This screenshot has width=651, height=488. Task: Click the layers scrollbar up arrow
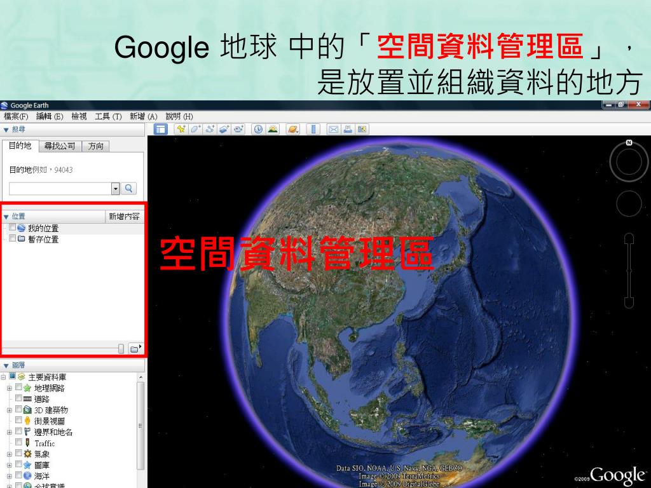click(140, 377)
